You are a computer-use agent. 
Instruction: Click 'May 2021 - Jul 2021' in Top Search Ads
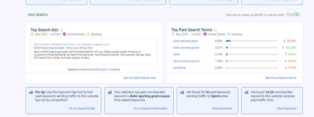(48, 34)
